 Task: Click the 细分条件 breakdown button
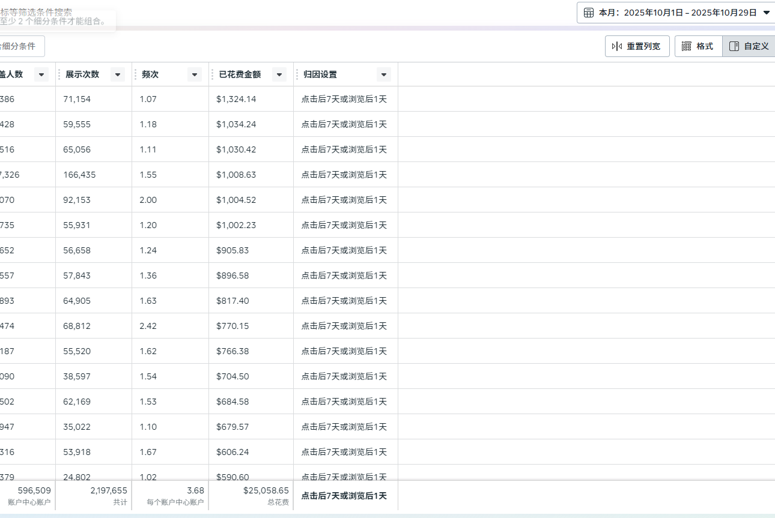click(19, 46)
